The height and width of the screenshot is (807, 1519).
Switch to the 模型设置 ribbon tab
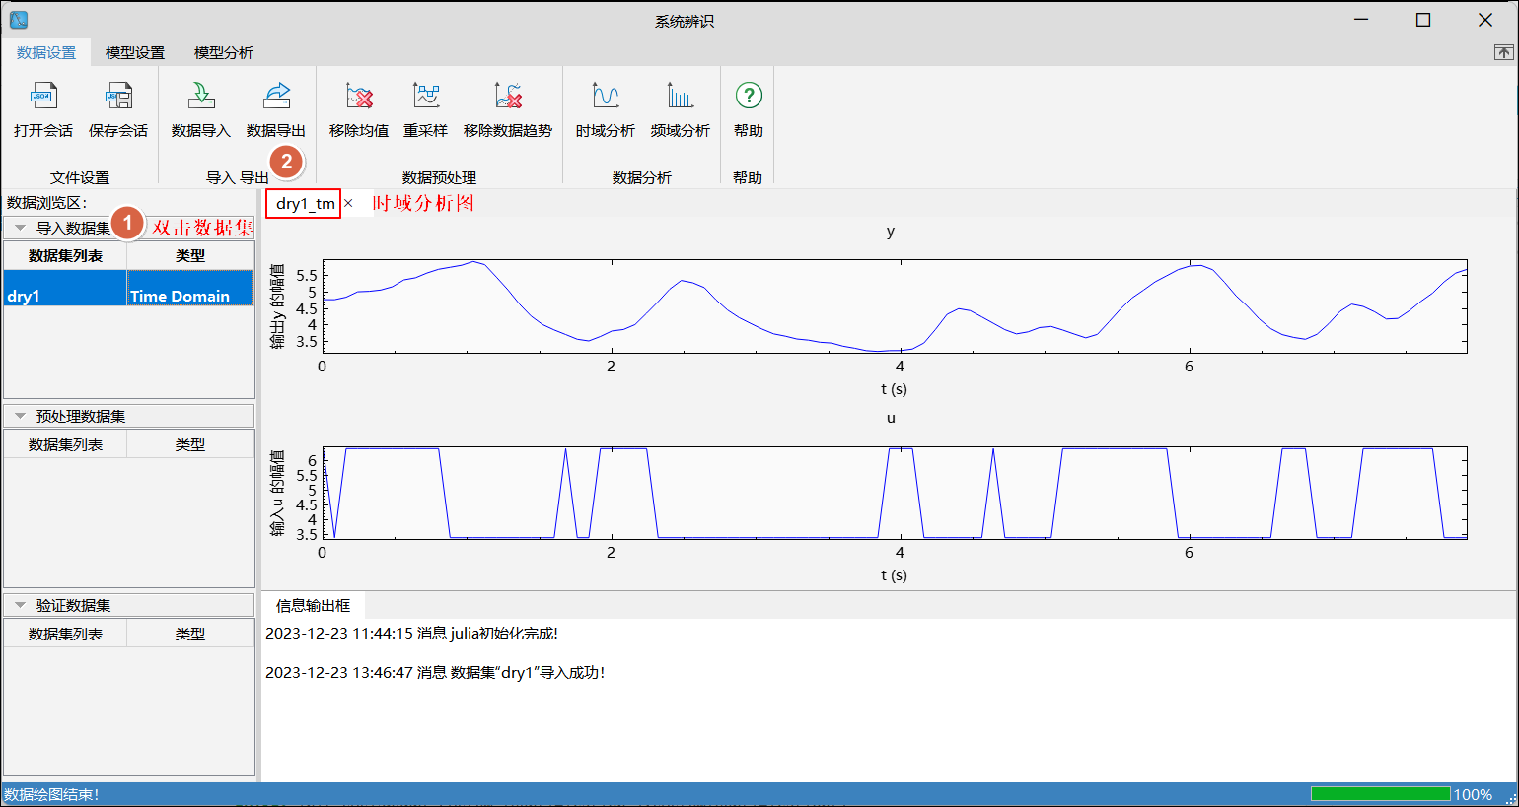[x=135, y=53]
